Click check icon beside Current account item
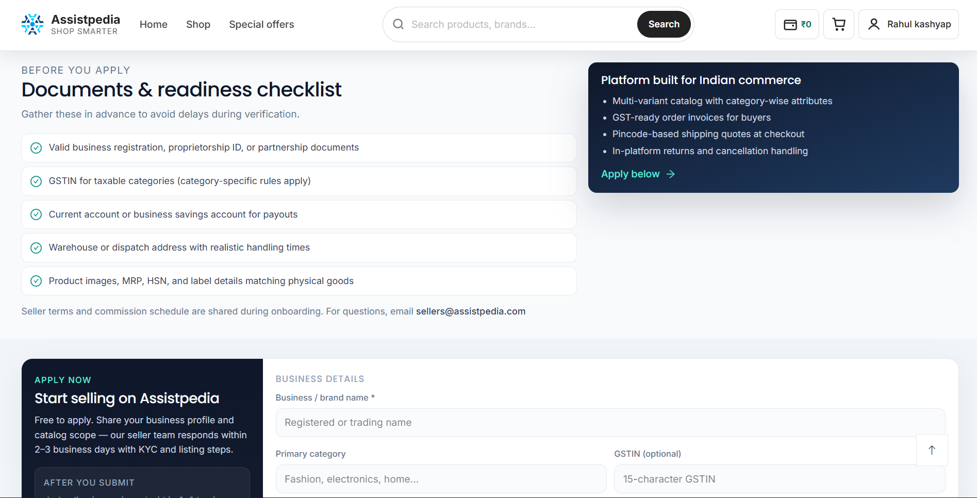The image size is (977, 498). 36,214
